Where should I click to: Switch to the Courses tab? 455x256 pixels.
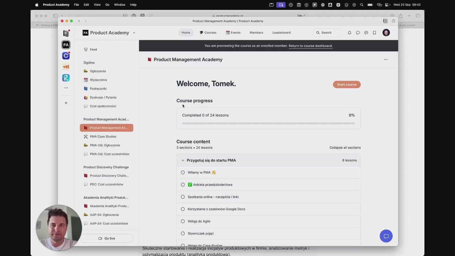point(208,33)
